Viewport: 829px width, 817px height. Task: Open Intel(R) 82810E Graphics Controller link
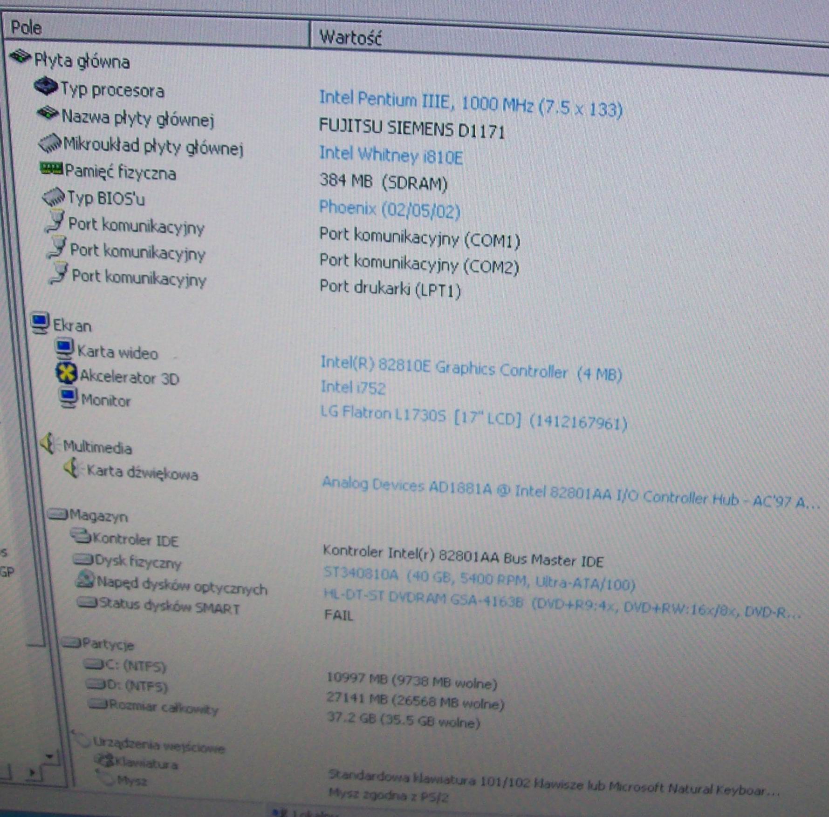pyautogui.click(x=471, y=368)
